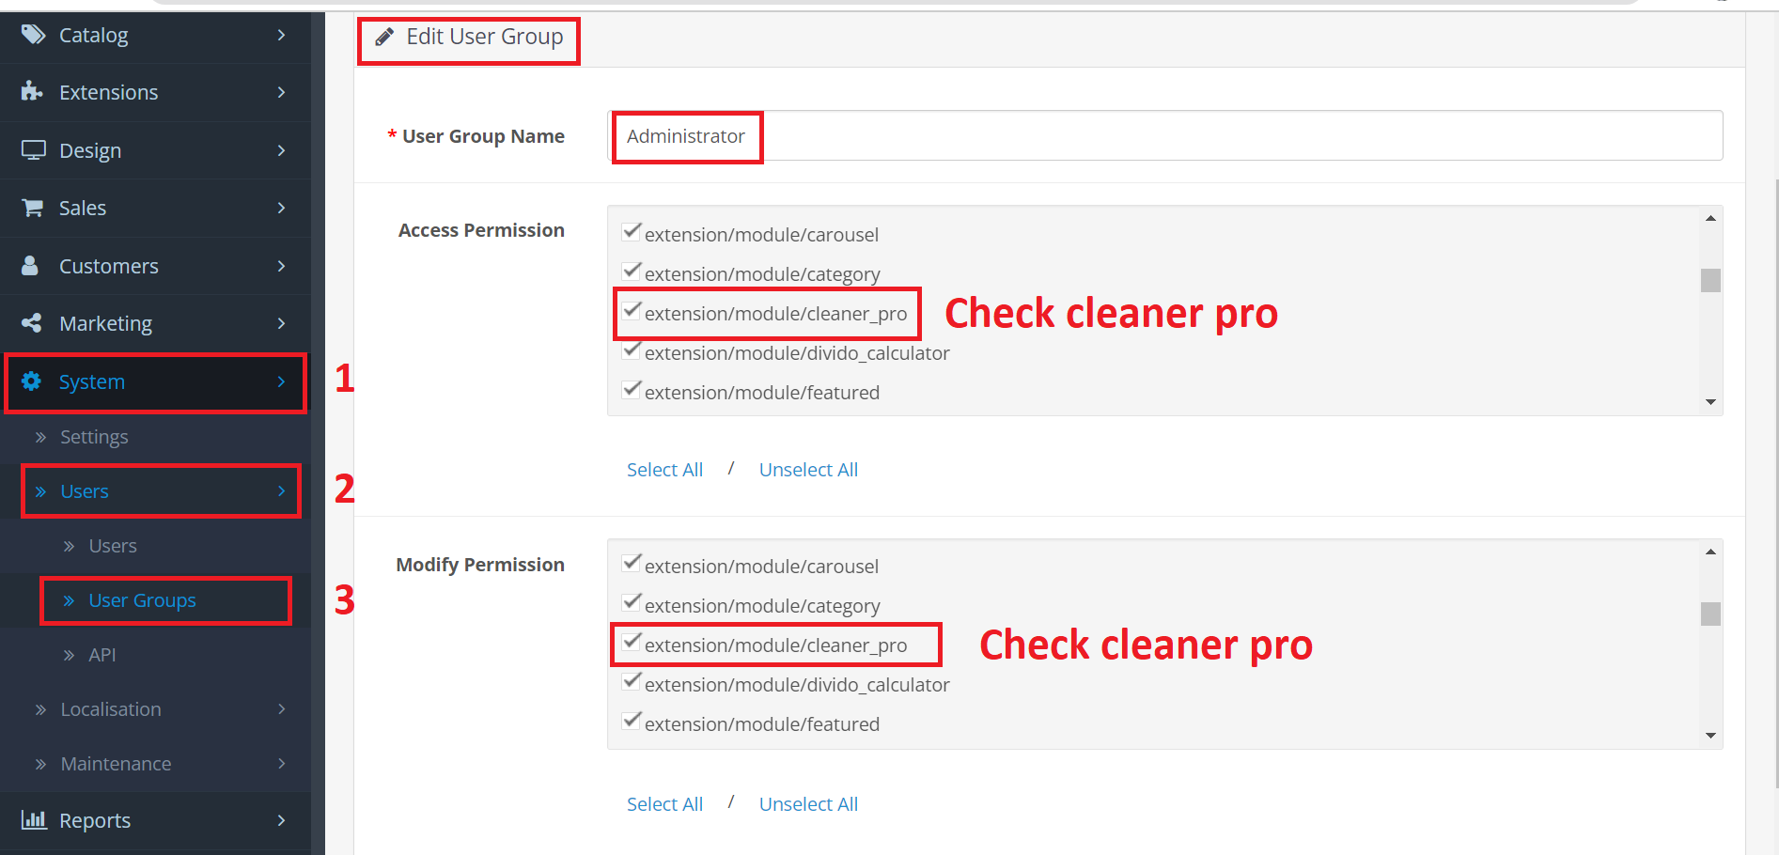Toggle cleaner_pro checkbox under Modify Permission
This screenshot has width=1779, height=855.
(x=632, y=643)
